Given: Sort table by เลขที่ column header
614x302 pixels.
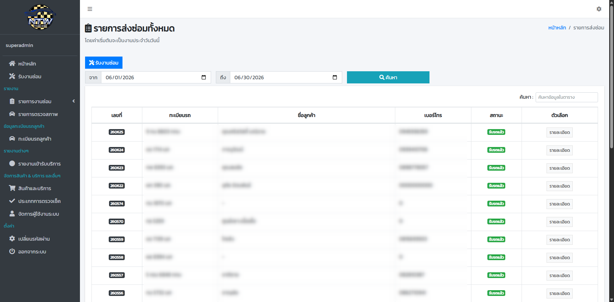Looking at the screenshot, I should click(117, 115).
